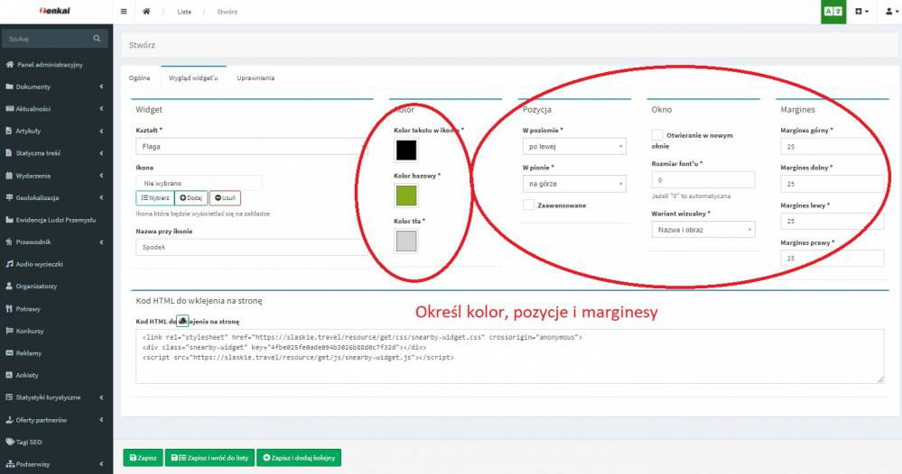Open Konkursy trophy item in sidebar
This screenshot has width=902, height=474.
9,331
